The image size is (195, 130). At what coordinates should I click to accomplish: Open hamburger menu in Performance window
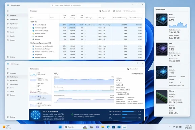pyautogui.click(x=8, y=69)
